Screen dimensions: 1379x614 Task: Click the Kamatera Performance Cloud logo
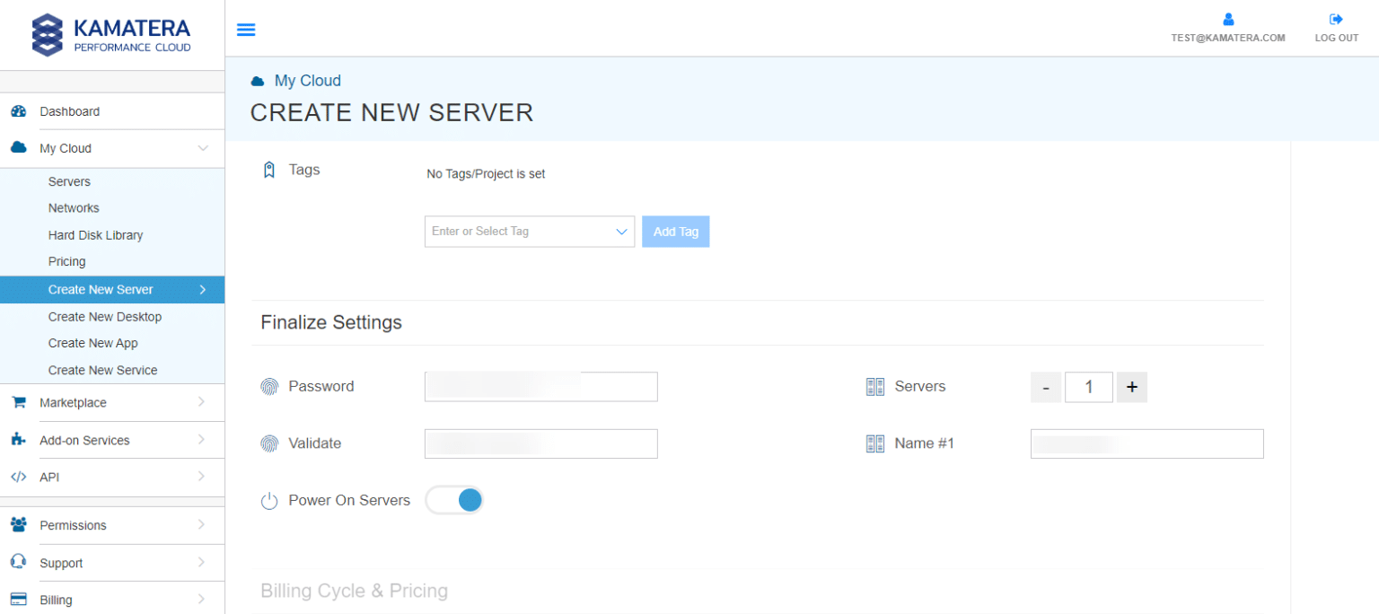coord(110,33)
